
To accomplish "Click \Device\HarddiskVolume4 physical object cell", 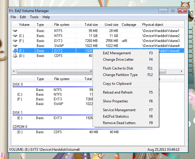I will click(161, 46).
